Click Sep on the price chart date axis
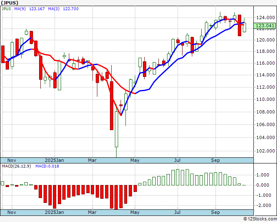Screen dimensions: 277x222 [215, 160]
